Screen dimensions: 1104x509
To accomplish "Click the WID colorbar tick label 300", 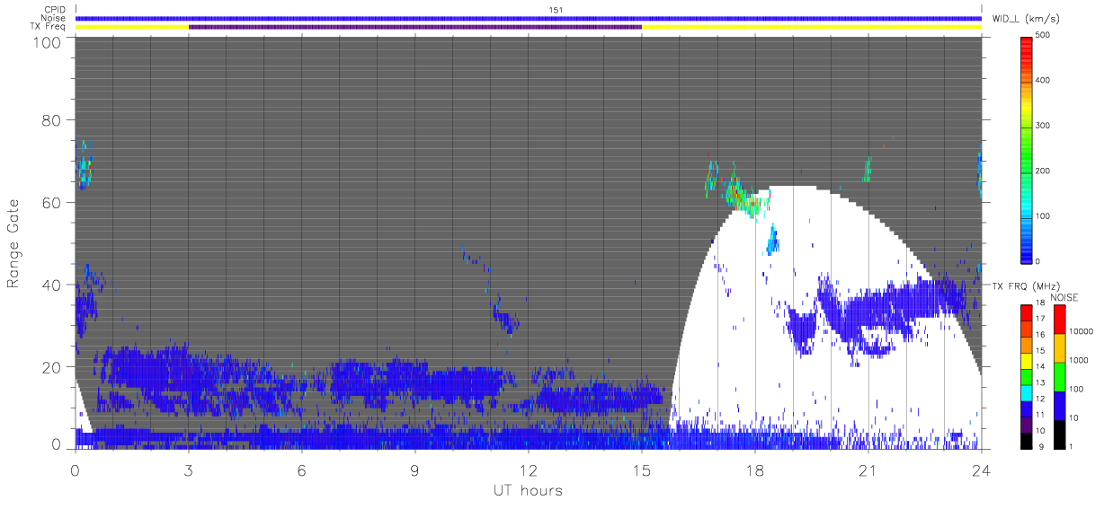I will pyautogui.click(x=1044, y=126).
